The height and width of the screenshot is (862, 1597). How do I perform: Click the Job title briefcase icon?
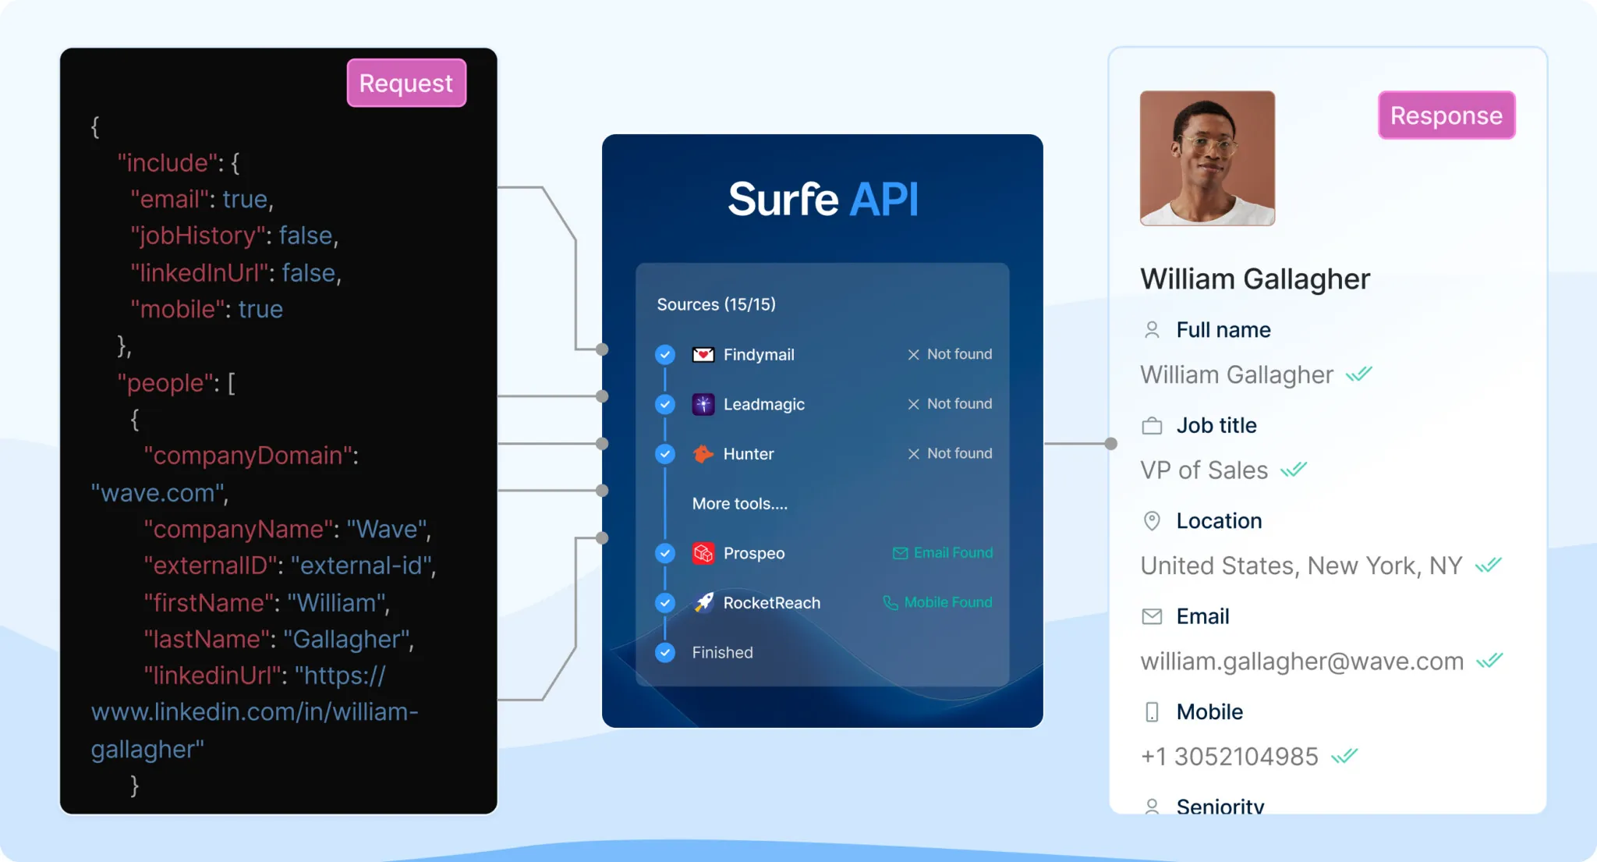(1152, 426)
